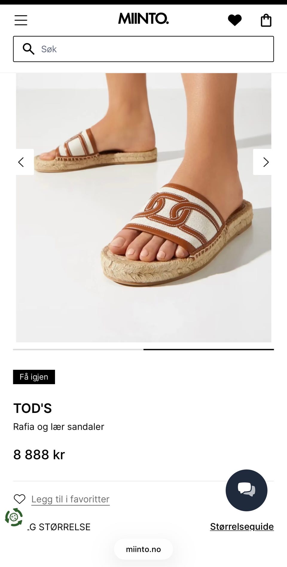Image resolution: width=287 pixels, height=567 pixels.
Task: Toggle the outline heart favorite icon
Action: pyautogui.click(x=20, y=499)
